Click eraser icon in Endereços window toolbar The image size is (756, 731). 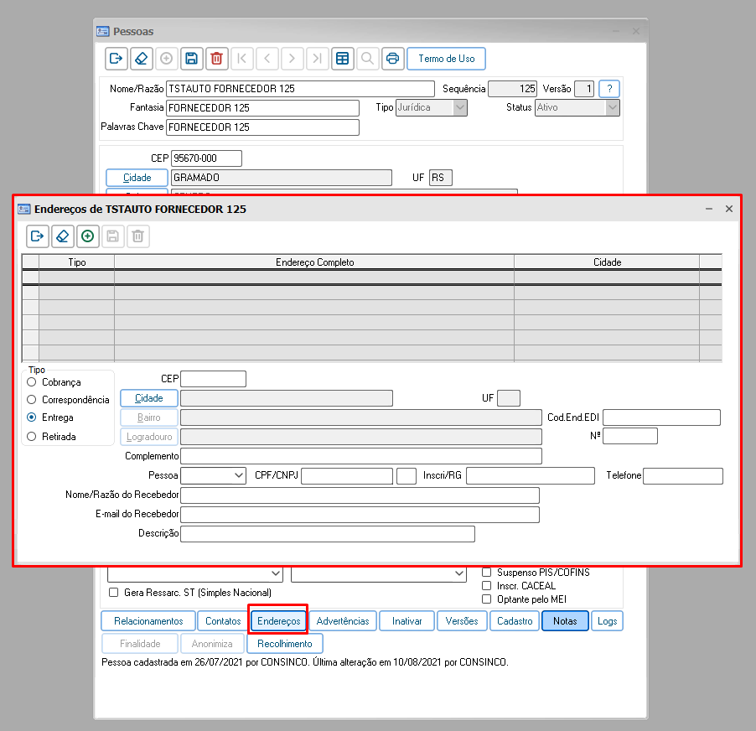(x=63, y=236)
